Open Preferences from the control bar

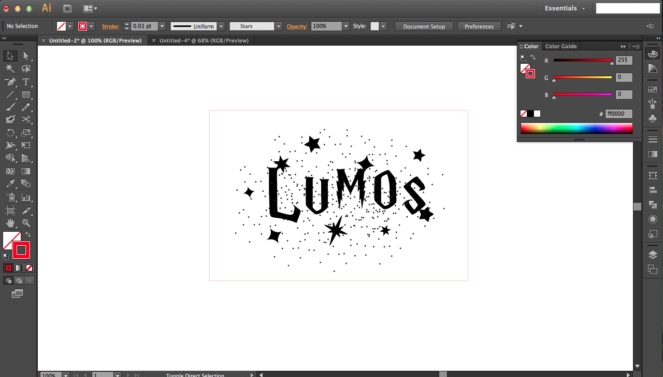(x=479, y=26)
